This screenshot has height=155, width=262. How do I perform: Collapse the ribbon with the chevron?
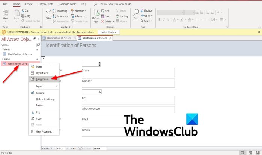[x=259, y=27]
